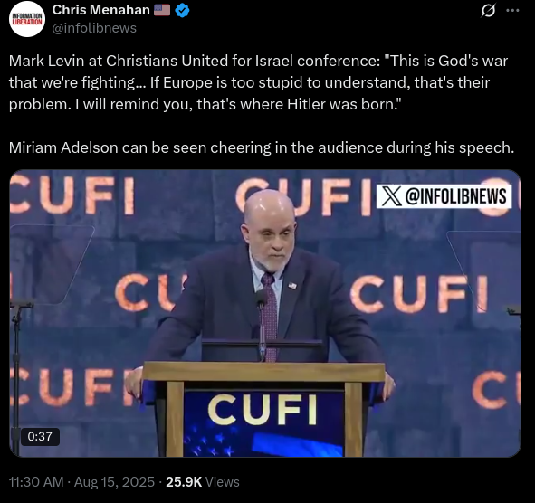View the 25.9K views count

184,482
